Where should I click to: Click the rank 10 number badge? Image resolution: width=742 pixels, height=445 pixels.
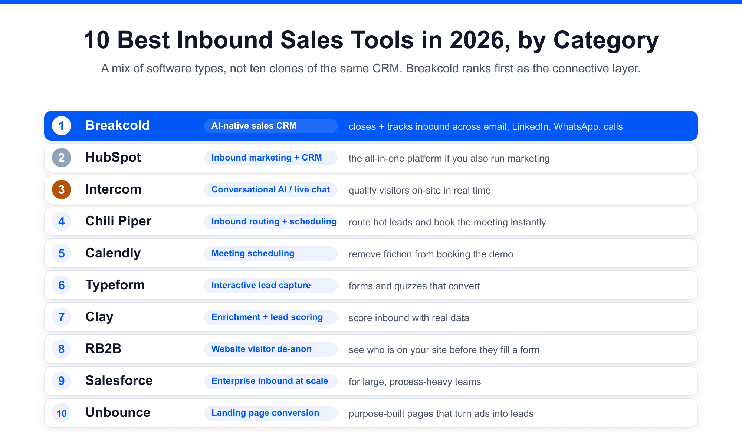click(x=62, y=413)
